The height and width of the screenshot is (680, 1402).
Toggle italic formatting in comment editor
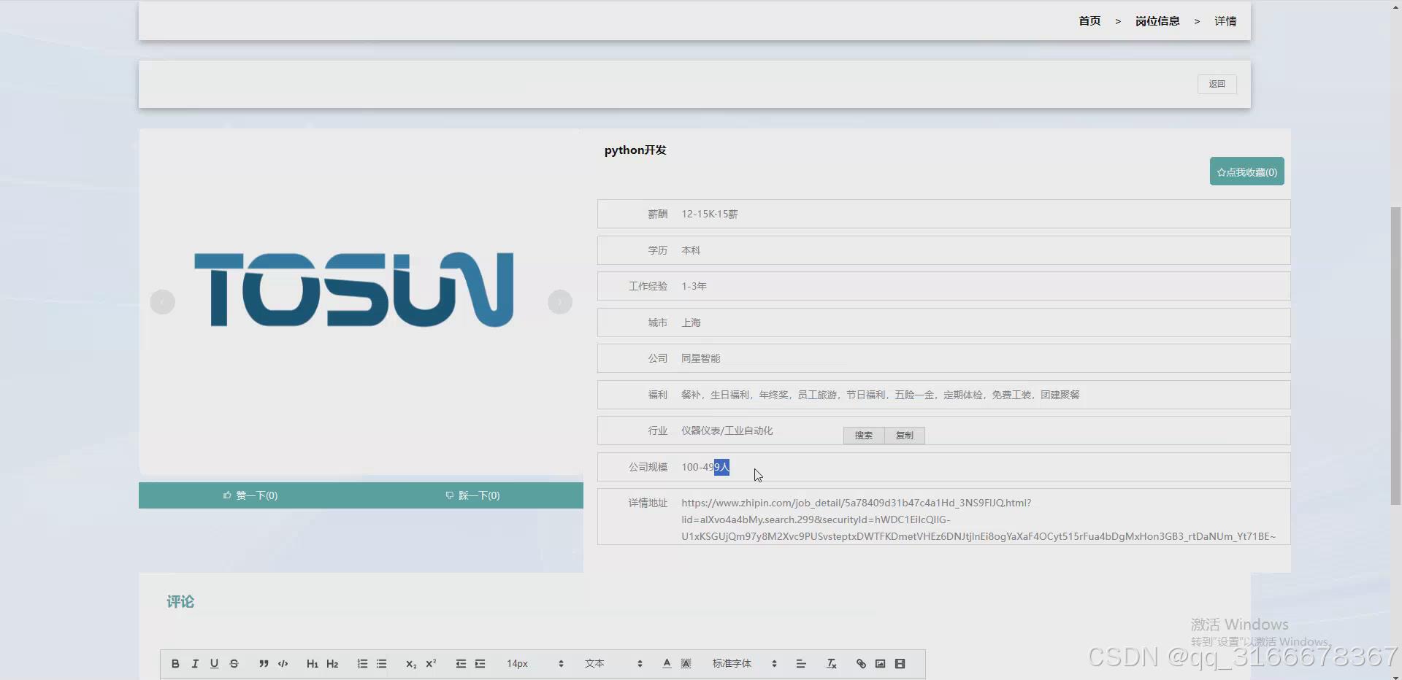point(195,664)
